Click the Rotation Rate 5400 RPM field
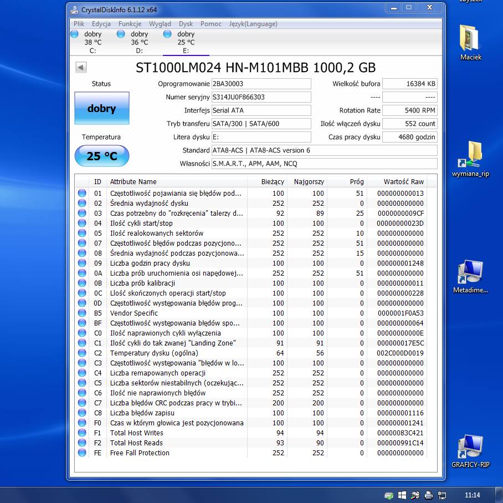Image resolution: width=503 pixels, height=503 pixels. point(409,110)
